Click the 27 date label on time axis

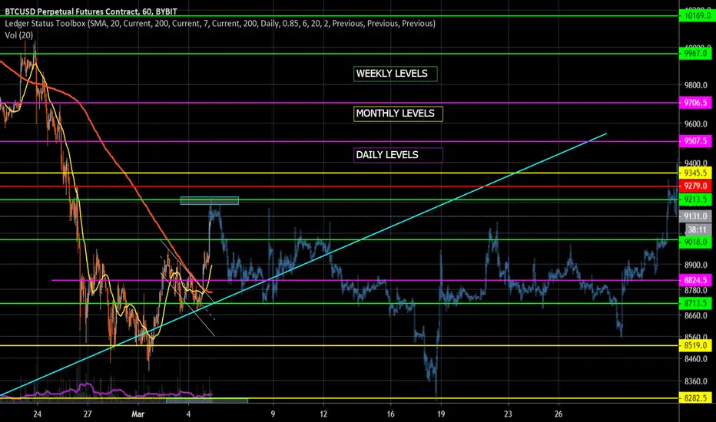click(x=88, y=414)
